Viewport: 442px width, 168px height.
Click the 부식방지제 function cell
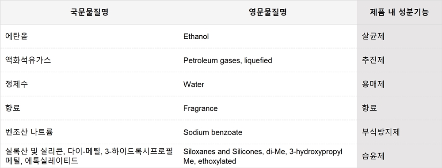click(x=399, y=132)
